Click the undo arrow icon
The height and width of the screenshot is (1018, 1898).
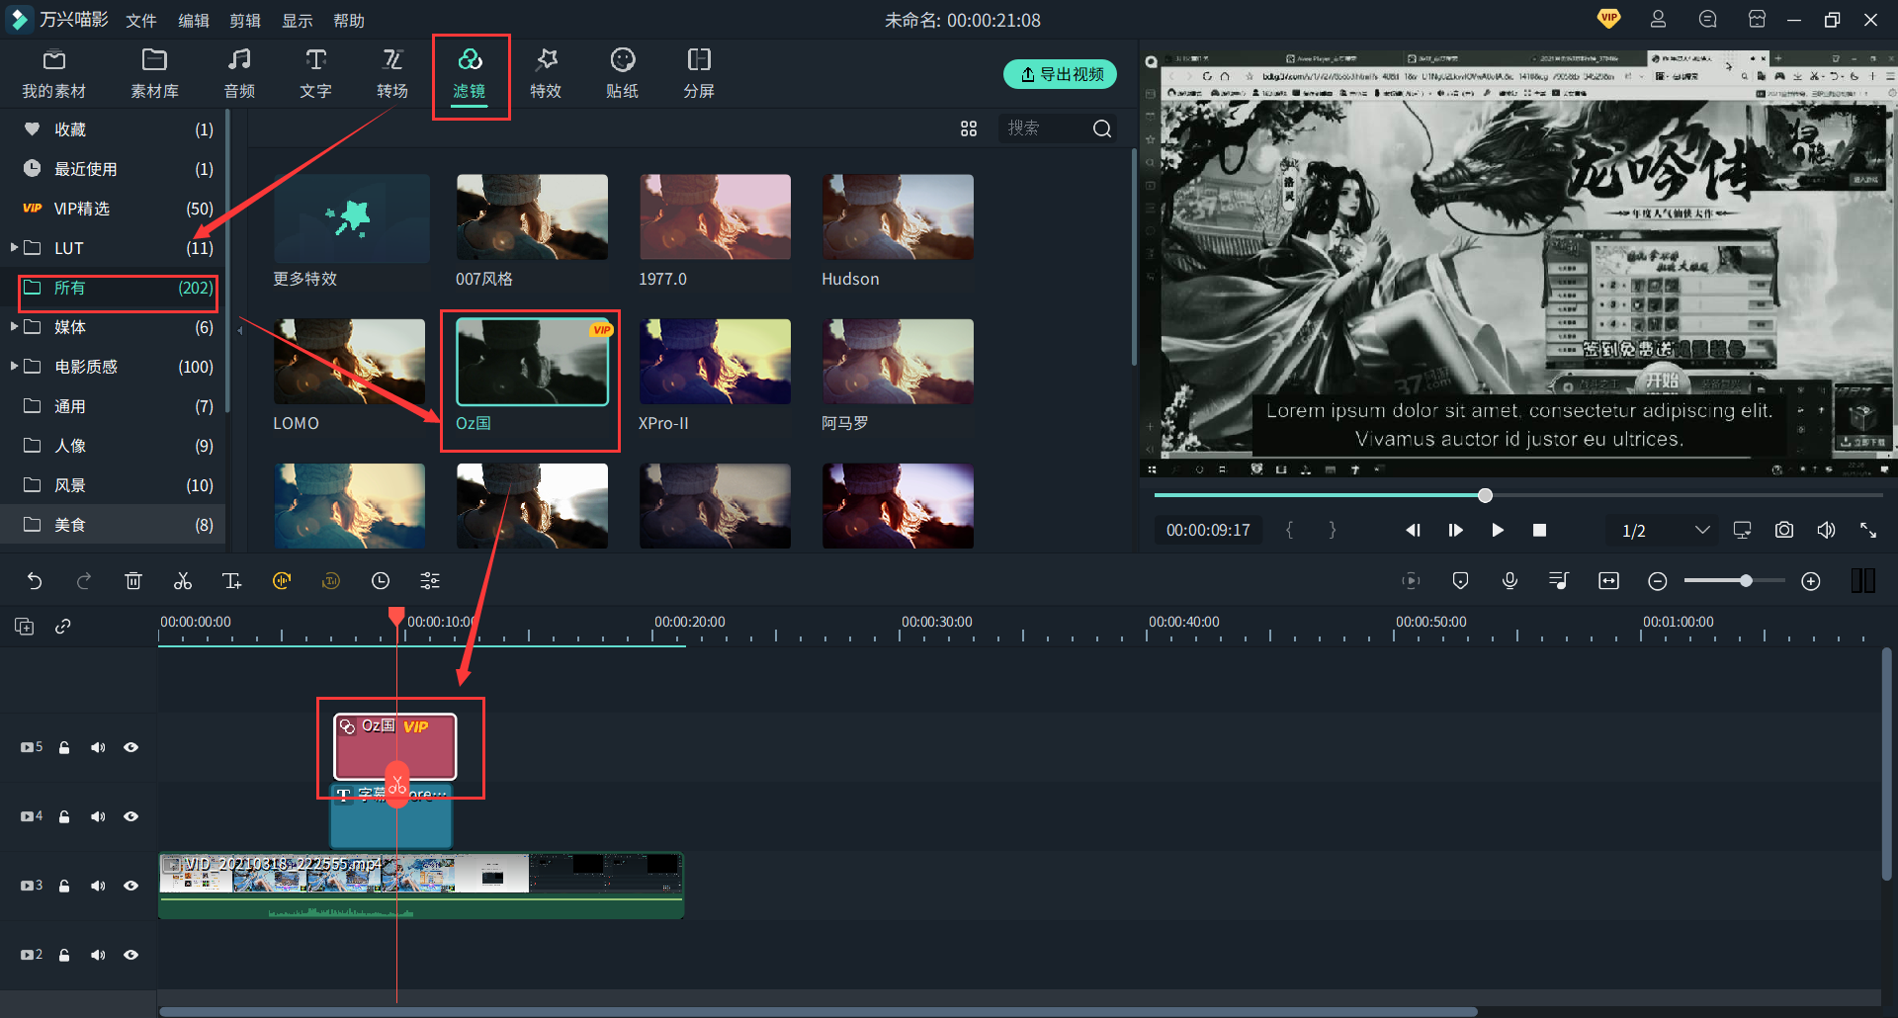coord(35,581)
